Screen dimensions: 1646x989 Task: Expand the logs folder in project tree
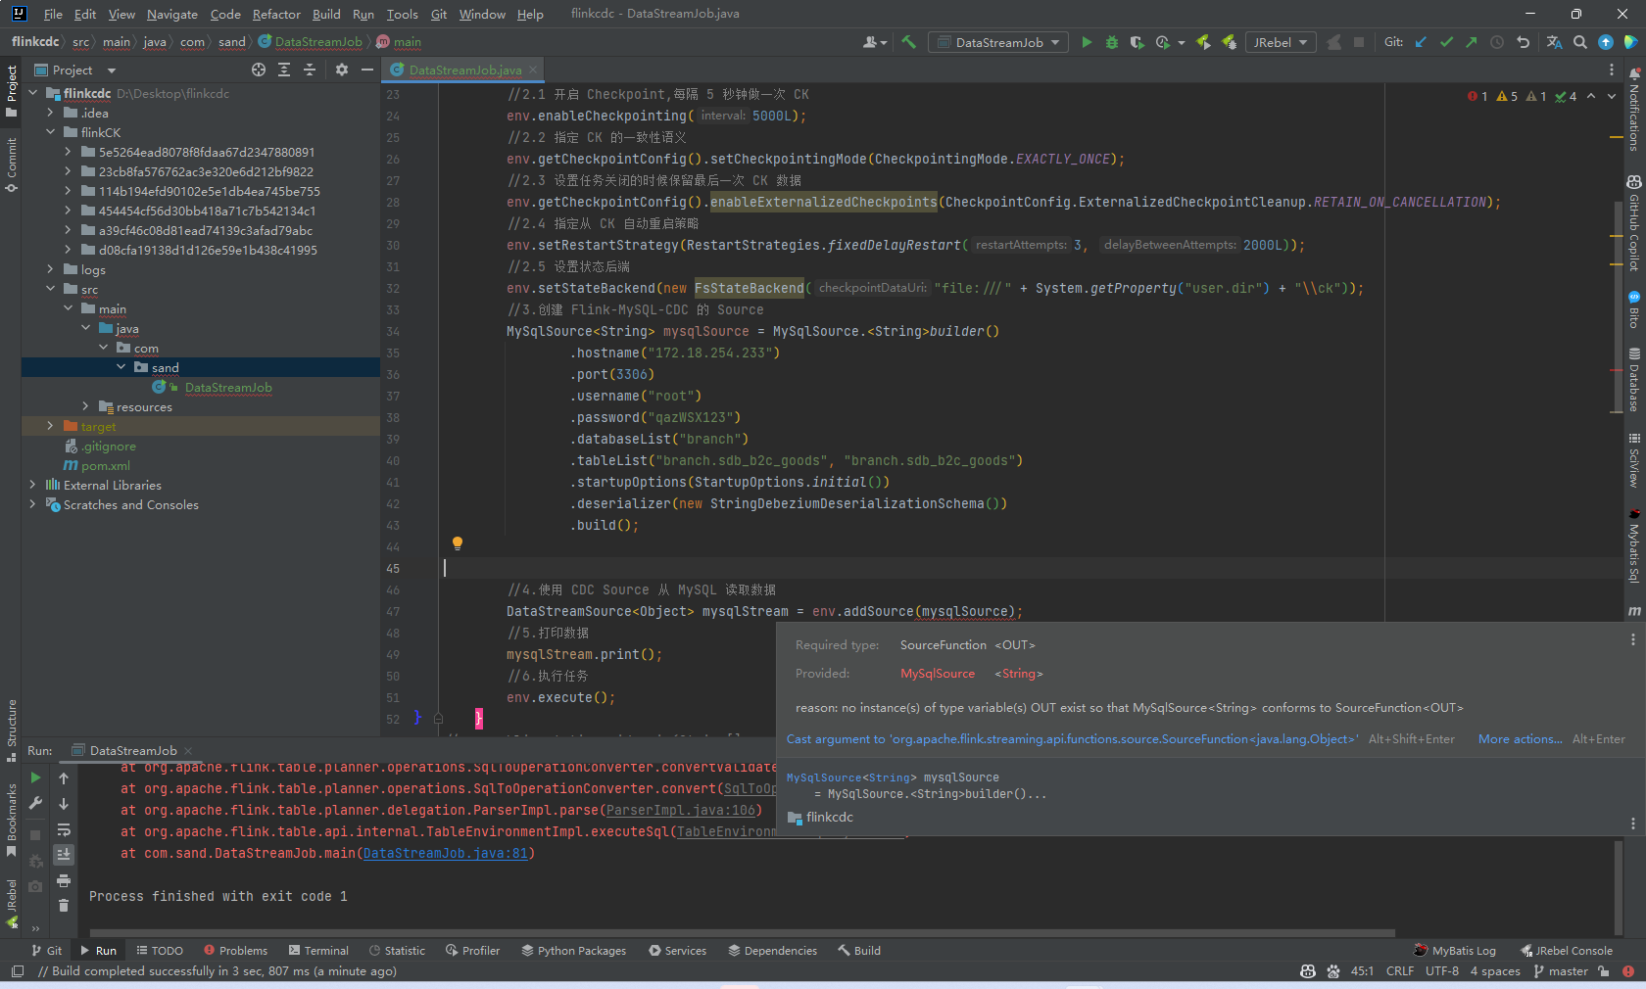51,269
